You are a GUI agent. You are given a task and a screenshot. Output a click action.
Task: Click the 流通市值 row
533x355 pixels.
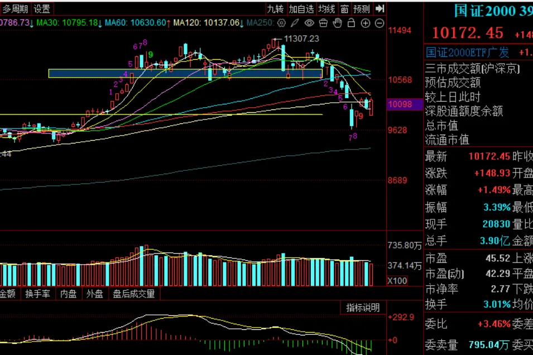click(x=448, y=140)
